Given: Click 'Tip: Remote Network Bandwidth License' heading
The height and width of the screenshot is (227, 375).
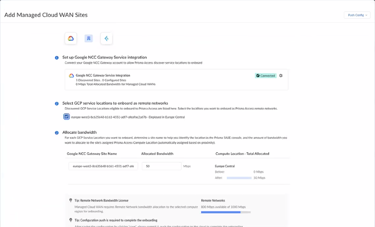Looking at the screenshot, I should click(101, 200).
